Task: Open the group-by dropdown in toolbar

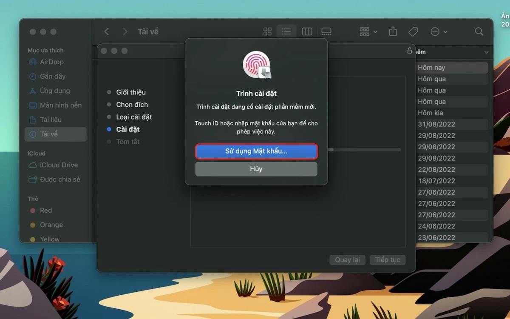Action: tap(368, 31)
